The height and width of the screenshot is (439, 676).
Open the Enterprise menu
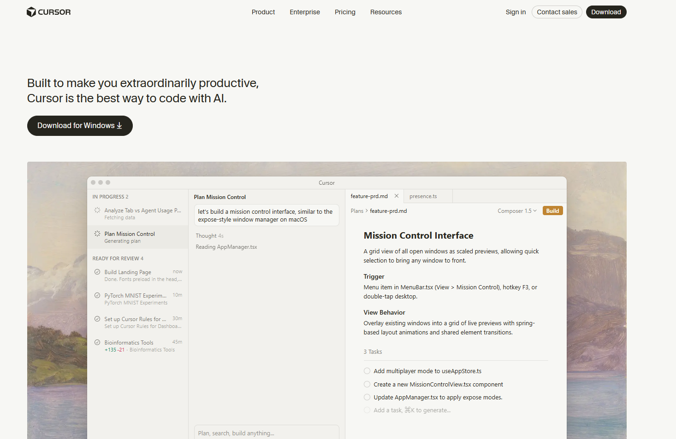click(305, 12)
